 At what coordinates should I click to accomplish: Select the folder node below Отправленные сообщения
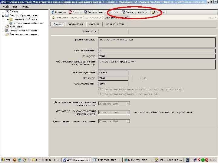click(14, 27)
